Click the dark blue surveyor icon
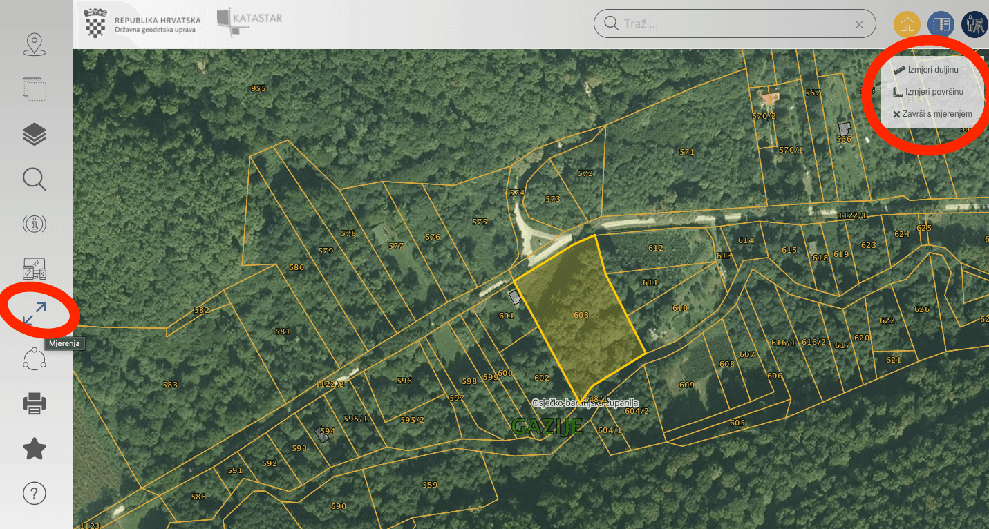Screen dimensions: 989x529 point(974,24)
